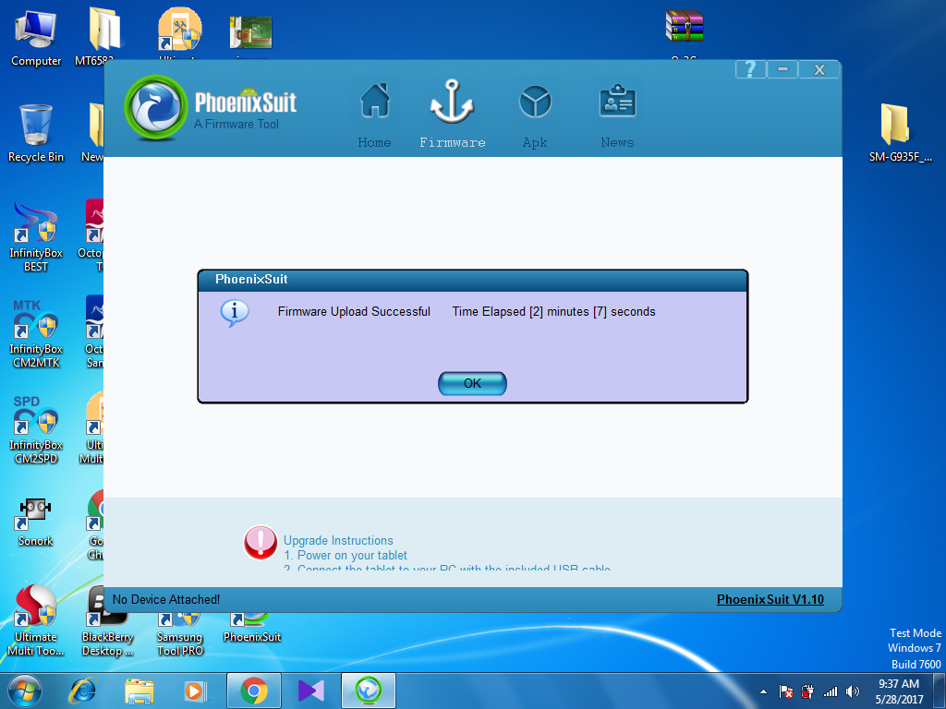The image size is (946, 709).
Task: Select the WinRAR archive desktop icon
Action: [685, 33]
